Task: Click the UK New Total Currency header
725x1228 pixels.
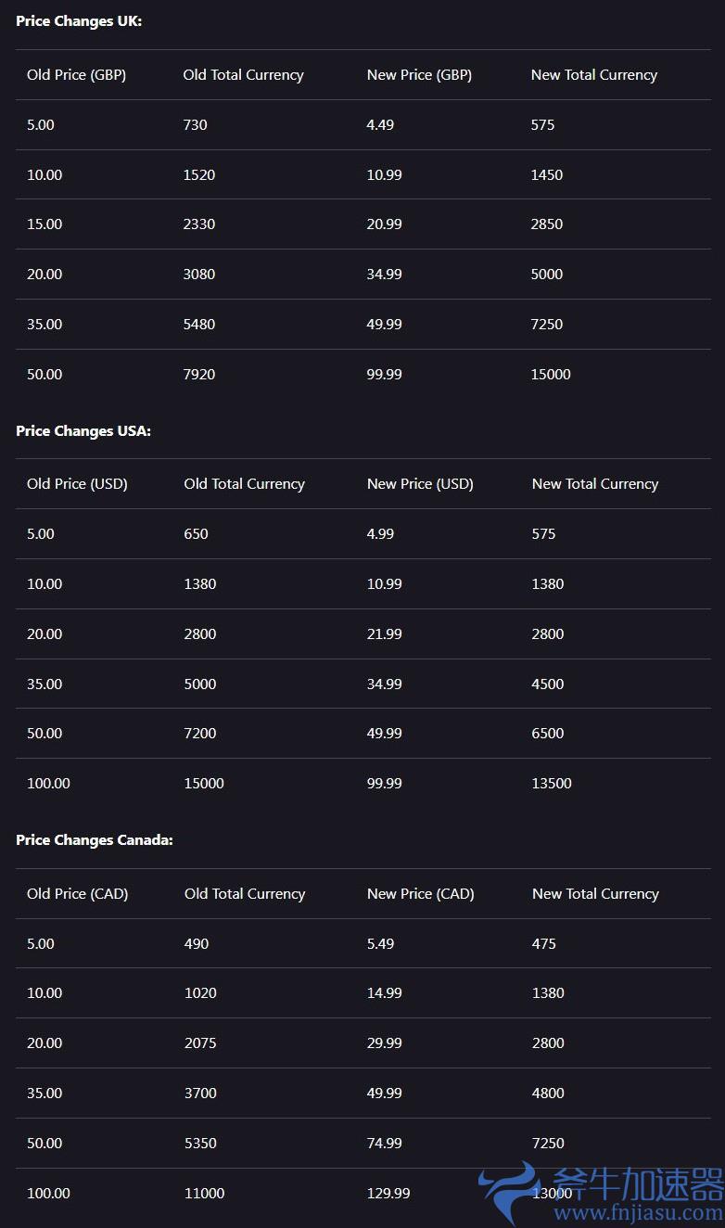Action: point(594,75)
